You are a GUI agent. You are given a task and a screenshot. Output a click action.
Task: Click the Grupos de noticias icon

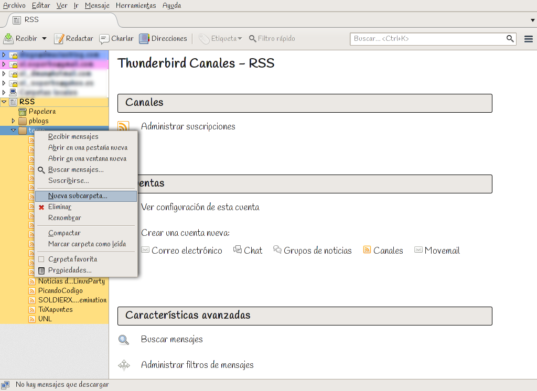[277, 249]
